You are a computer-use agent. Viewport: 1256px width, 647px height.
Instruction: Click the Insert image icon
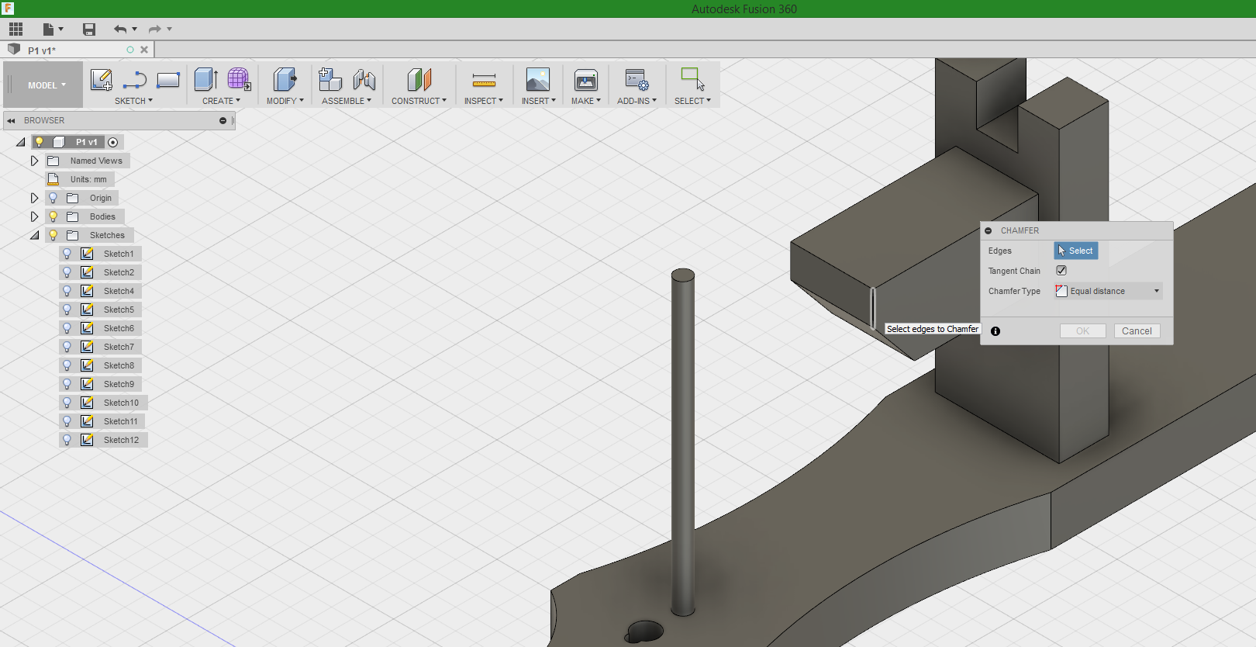tap(537, 79)
